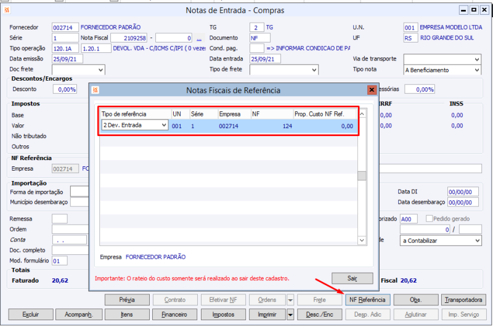Click scroll up arrow in reference grid

point(362,114)
